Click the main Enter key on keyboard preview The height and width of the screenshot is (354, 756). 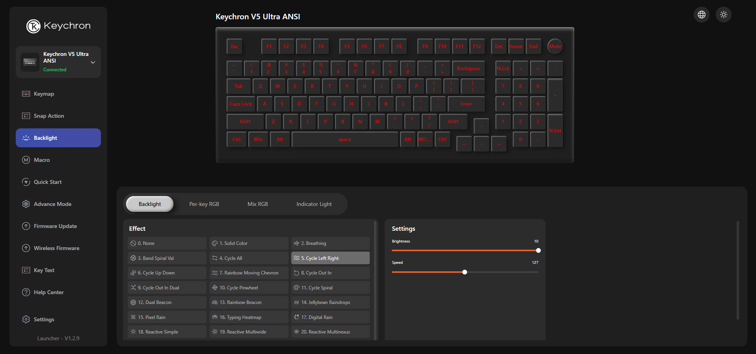pos(466,104)
